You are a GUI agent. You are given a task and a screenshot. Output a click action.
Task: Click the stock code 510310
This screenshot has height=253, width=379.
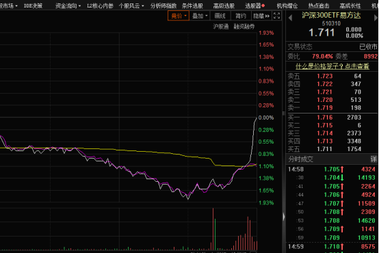click(331, 23)
